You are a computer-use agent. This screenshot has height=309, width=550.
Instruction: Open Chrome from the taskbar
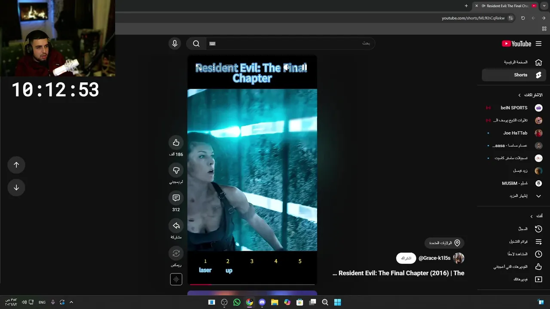click(x=249, y=302)
